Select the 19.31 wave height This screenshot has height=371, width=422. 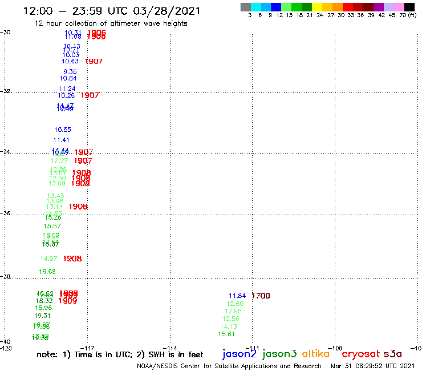click(x=42, y=316)
